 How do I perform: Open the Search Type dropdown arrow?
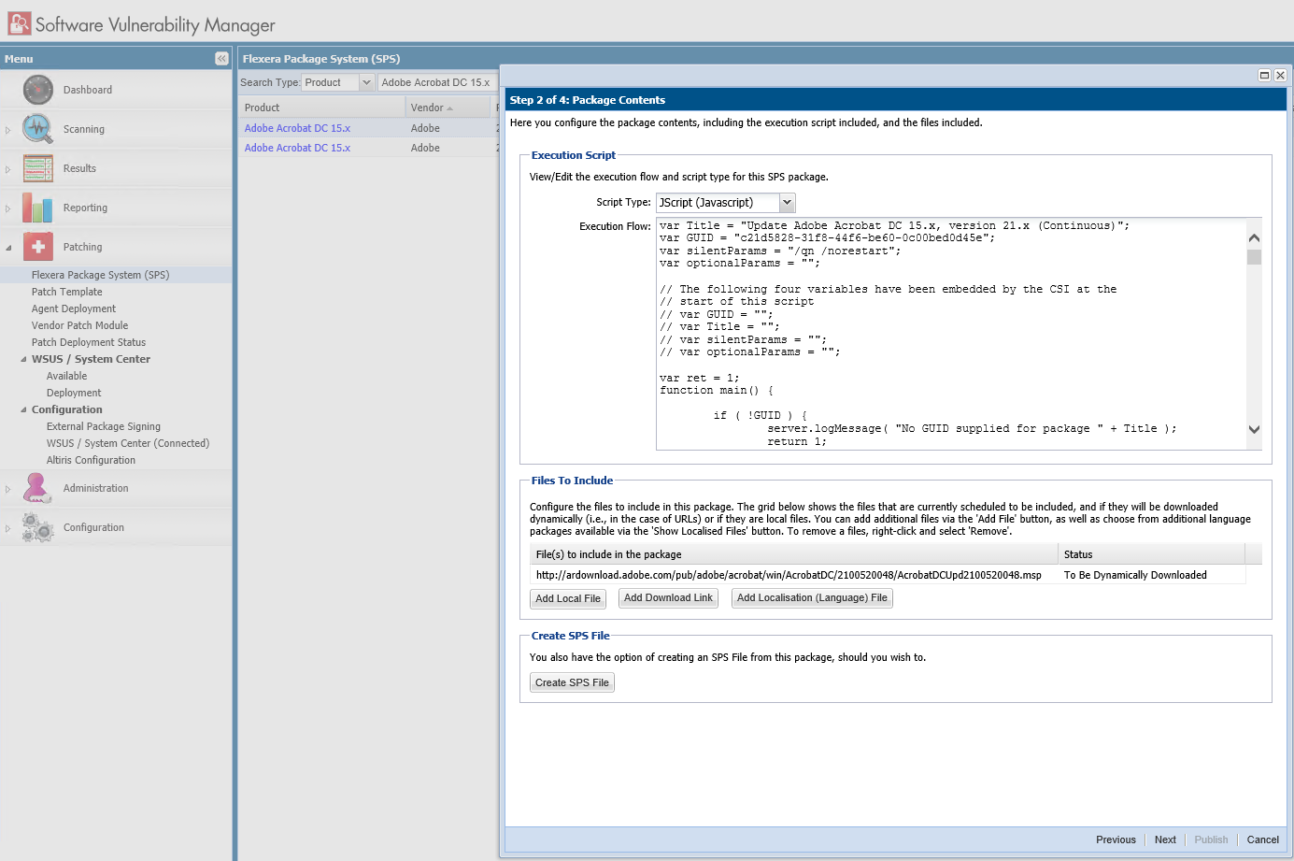[x=366, y=82]
